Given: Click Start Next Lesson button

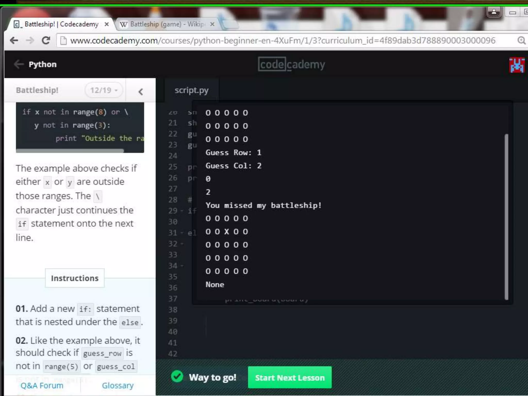Looking at the screenshot, I should click(290, 377).
